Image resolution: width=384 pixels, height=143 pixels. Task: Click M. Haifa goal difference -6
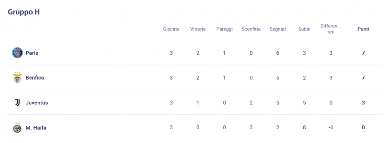(x=331, y=128)
